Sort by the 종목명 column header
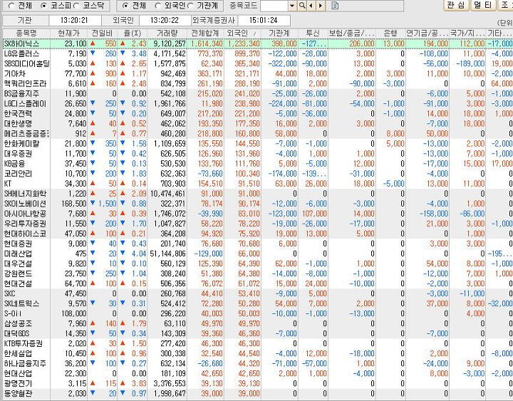Image resolution: width=513 pixels, height=401 pixels. 26,33
